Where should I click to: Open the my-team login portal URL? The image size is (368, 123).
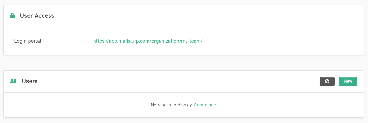click(148, 41)
